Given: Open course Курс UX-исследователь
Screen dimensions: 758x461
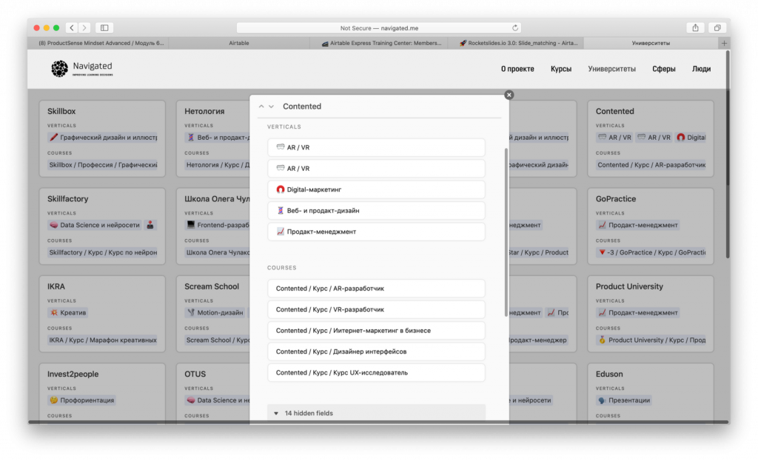Looking at the screenshot, I should point(376,372).
